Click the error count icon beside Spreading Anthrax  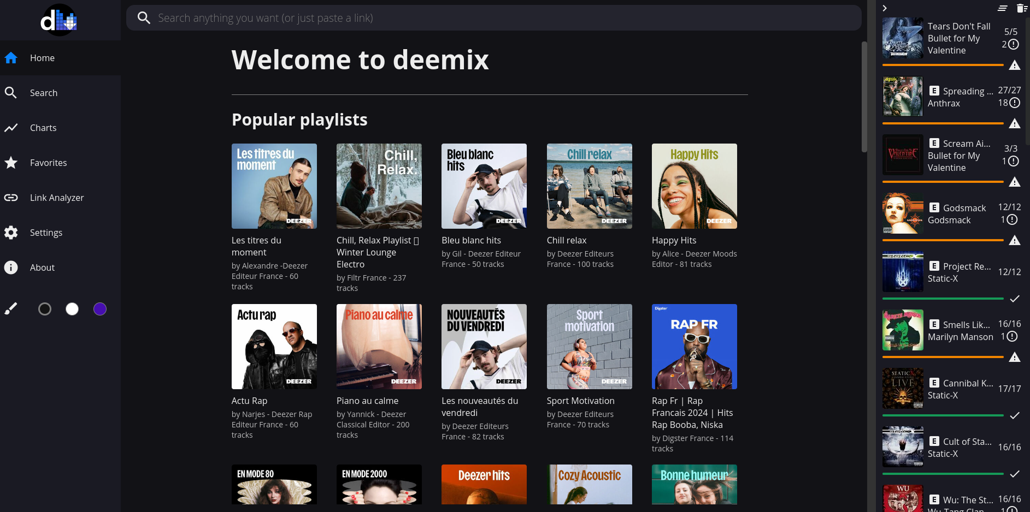(x=1015, y=103)
